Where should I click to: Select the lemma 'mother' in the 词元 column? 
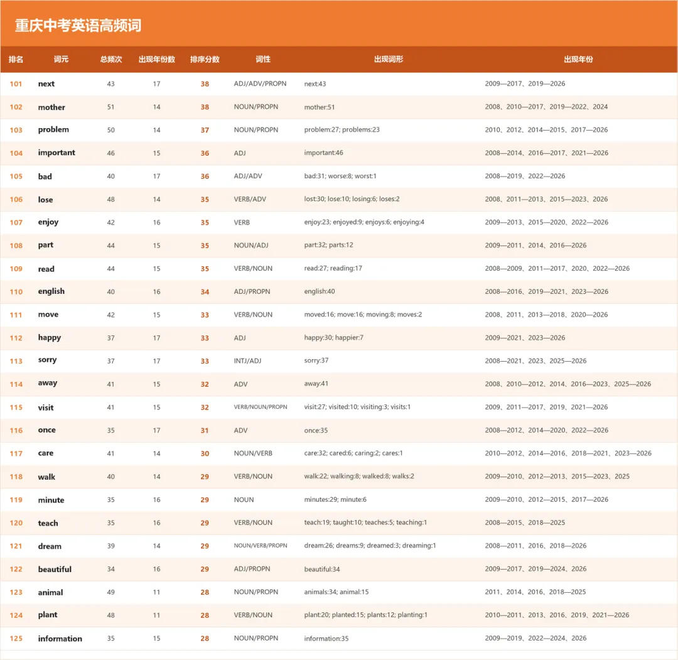[51, 107]
